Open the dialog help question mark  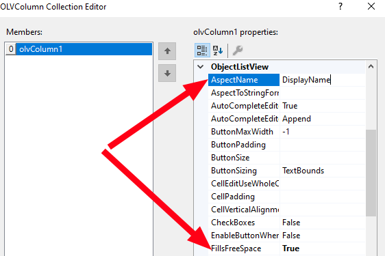340,6
